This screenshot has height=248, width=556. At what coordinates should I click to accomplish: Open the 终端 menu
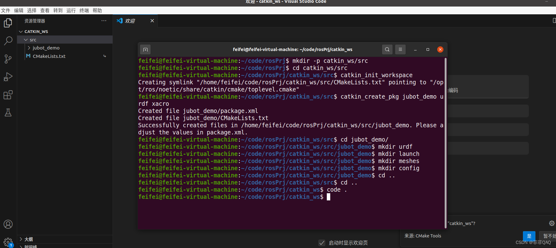point(84,11)
